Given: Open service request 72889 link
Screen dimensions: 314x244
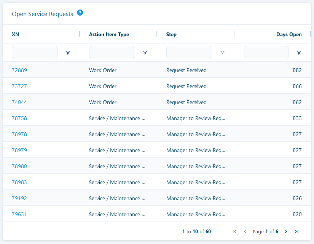Looking at the screenshot, I should tap(19, 70).
